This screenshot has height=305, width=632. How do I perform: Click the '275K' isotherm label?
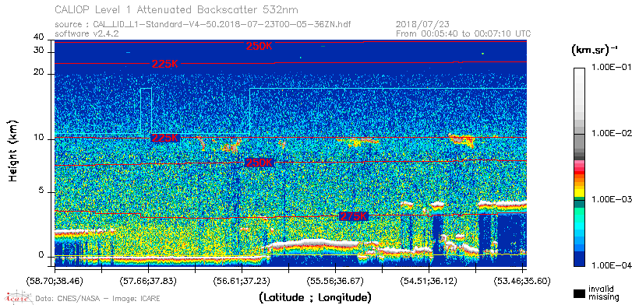point(354,216)
